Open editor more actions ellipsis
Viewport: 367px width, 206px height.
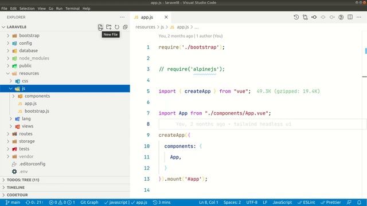coord(359,17)
